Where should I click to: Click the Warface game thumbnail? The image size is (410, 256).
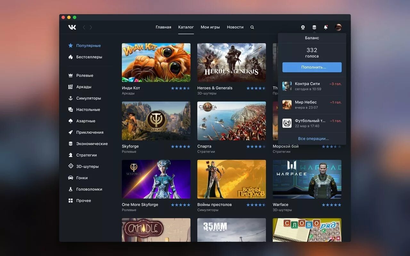pyautogui.click(x=307, y=179)
